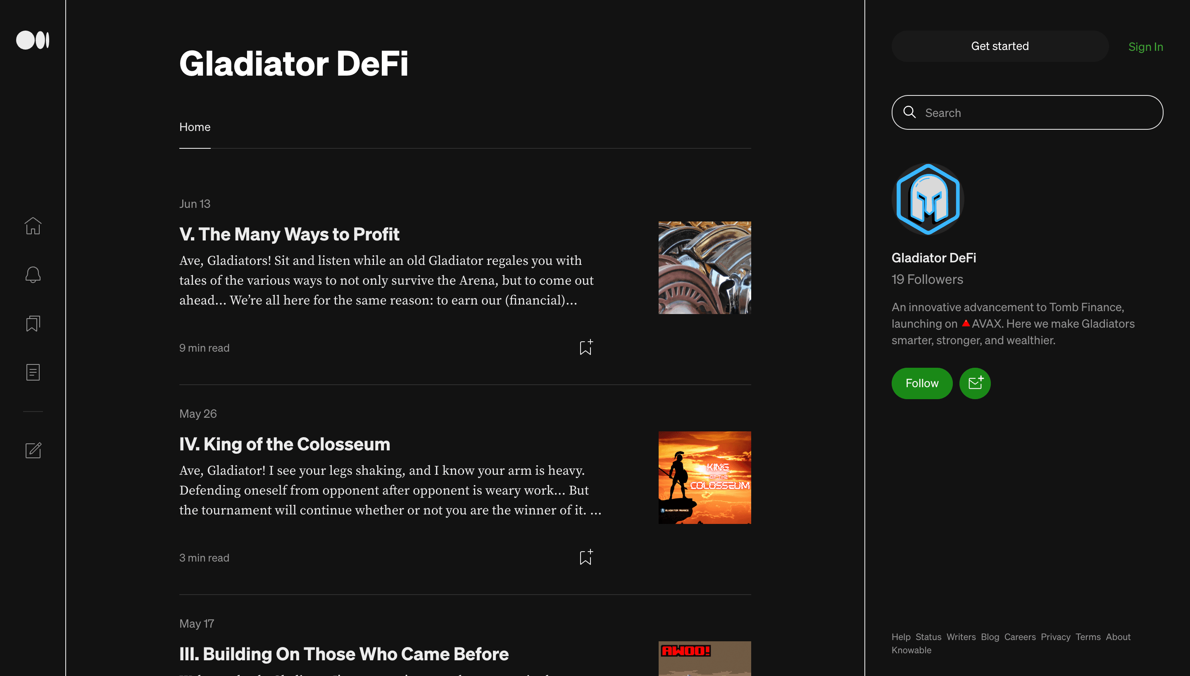Open the Stories document sidebar icon
Viewport: 1190px width, 676px height.
(x=33, y=372)
